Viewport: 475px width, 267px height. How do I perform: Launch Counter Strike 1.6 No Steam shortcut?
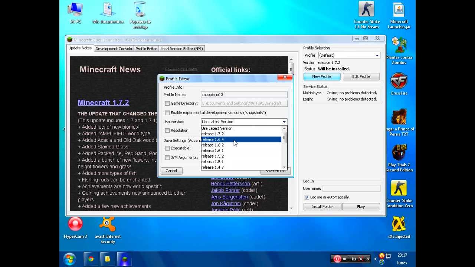tap(367, 16)
